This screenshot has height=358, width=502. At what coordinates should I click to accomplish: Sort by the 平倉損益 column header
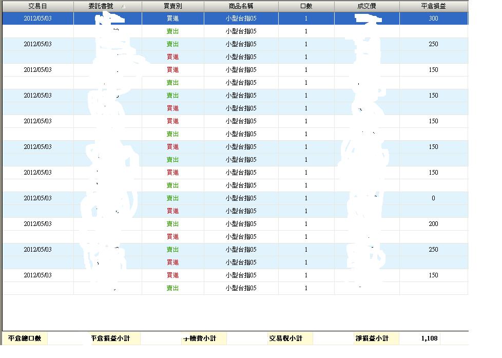pos(434,6)
